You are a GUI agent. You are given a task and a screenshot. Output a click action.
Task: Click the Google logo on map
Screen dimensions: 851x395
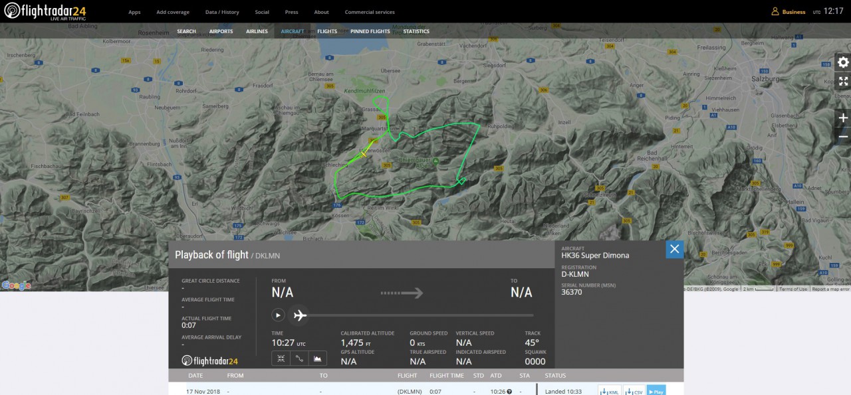16,285
